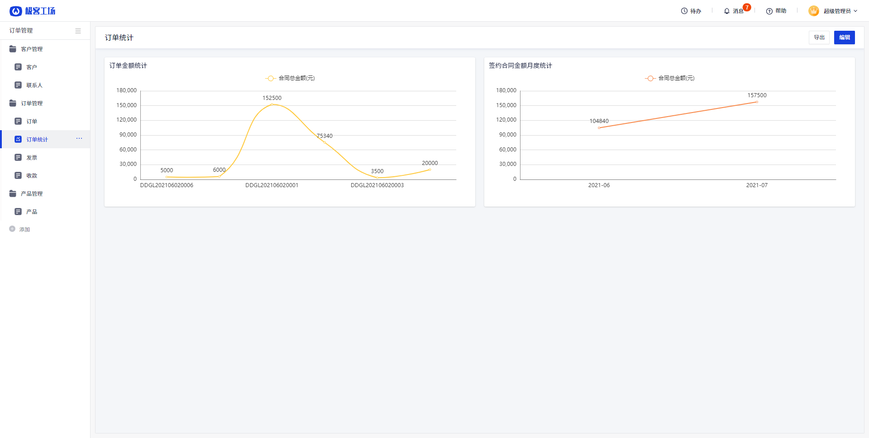This screenshot has height=438, width=869.
Task: Open the 订单统计 more options ellipsis
Action: coord(79,139)
